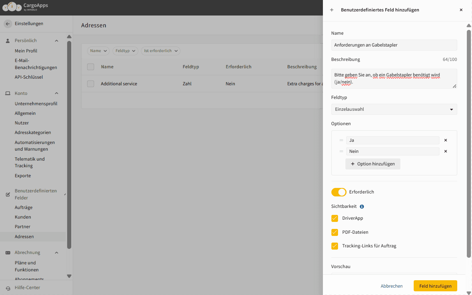Viewport: 472px width, 295px height.
Task: Uncheck the DriverApp visibility checkbox
Action: point(335,218)
